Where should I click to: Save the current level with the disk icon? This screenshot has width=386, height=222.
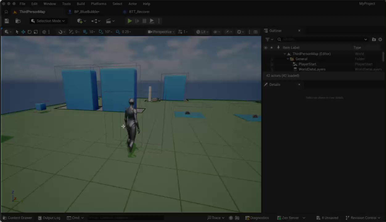point(7,21)
